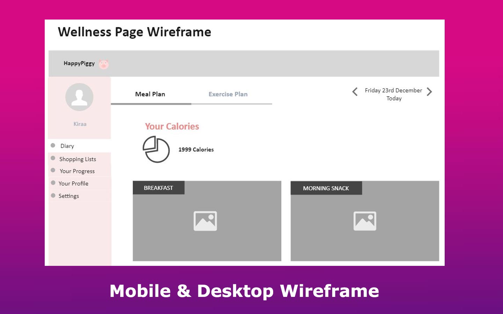Select the Diary bullet in sidebar
503x314 pixels.
coord(53,145)
